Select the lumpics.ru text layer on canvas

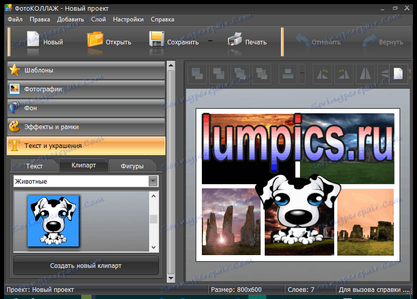point(297,142)
